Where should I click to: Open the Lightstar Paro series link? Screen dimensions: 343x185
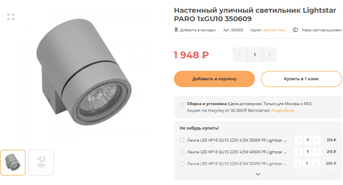[274, 30]
